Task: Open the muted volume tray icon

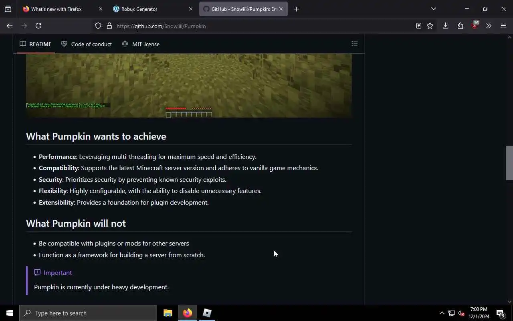Action: coord(461,313)
